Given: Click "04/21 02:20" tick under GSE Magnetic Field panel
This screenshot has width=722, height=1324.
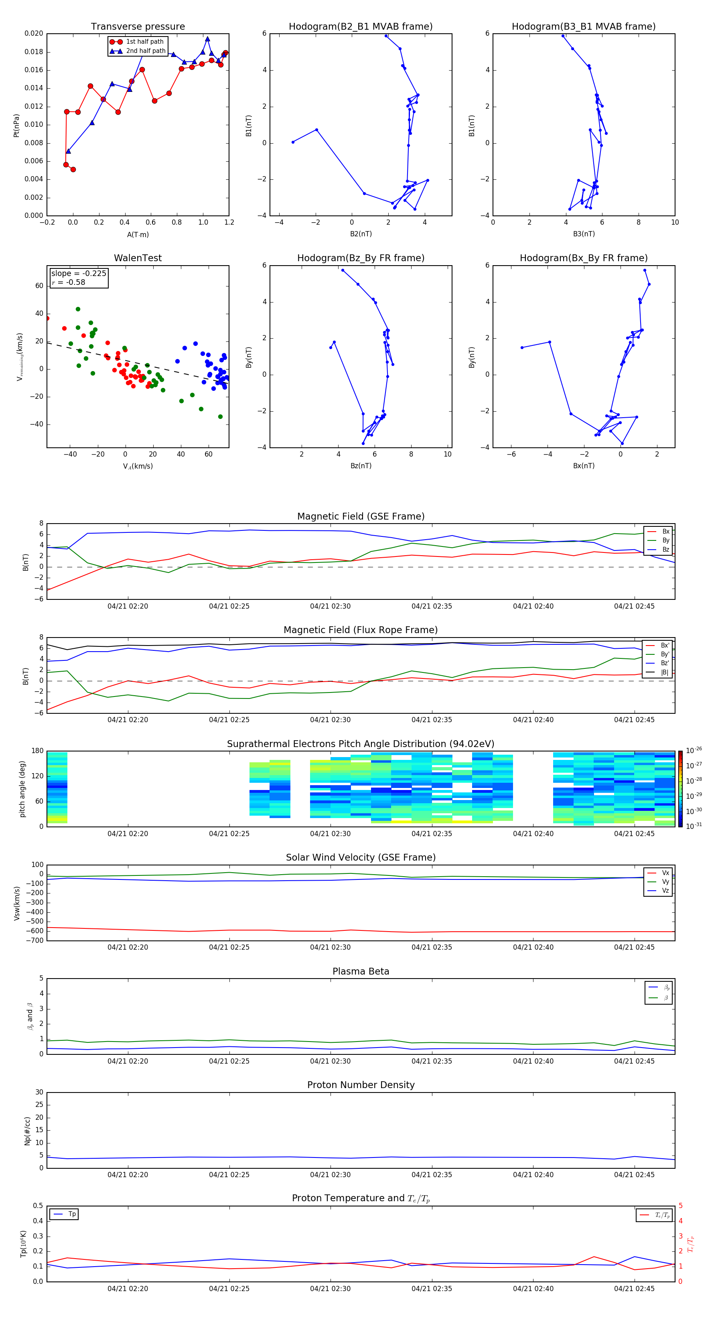Looking at the screenshot, I should point(128,606).
